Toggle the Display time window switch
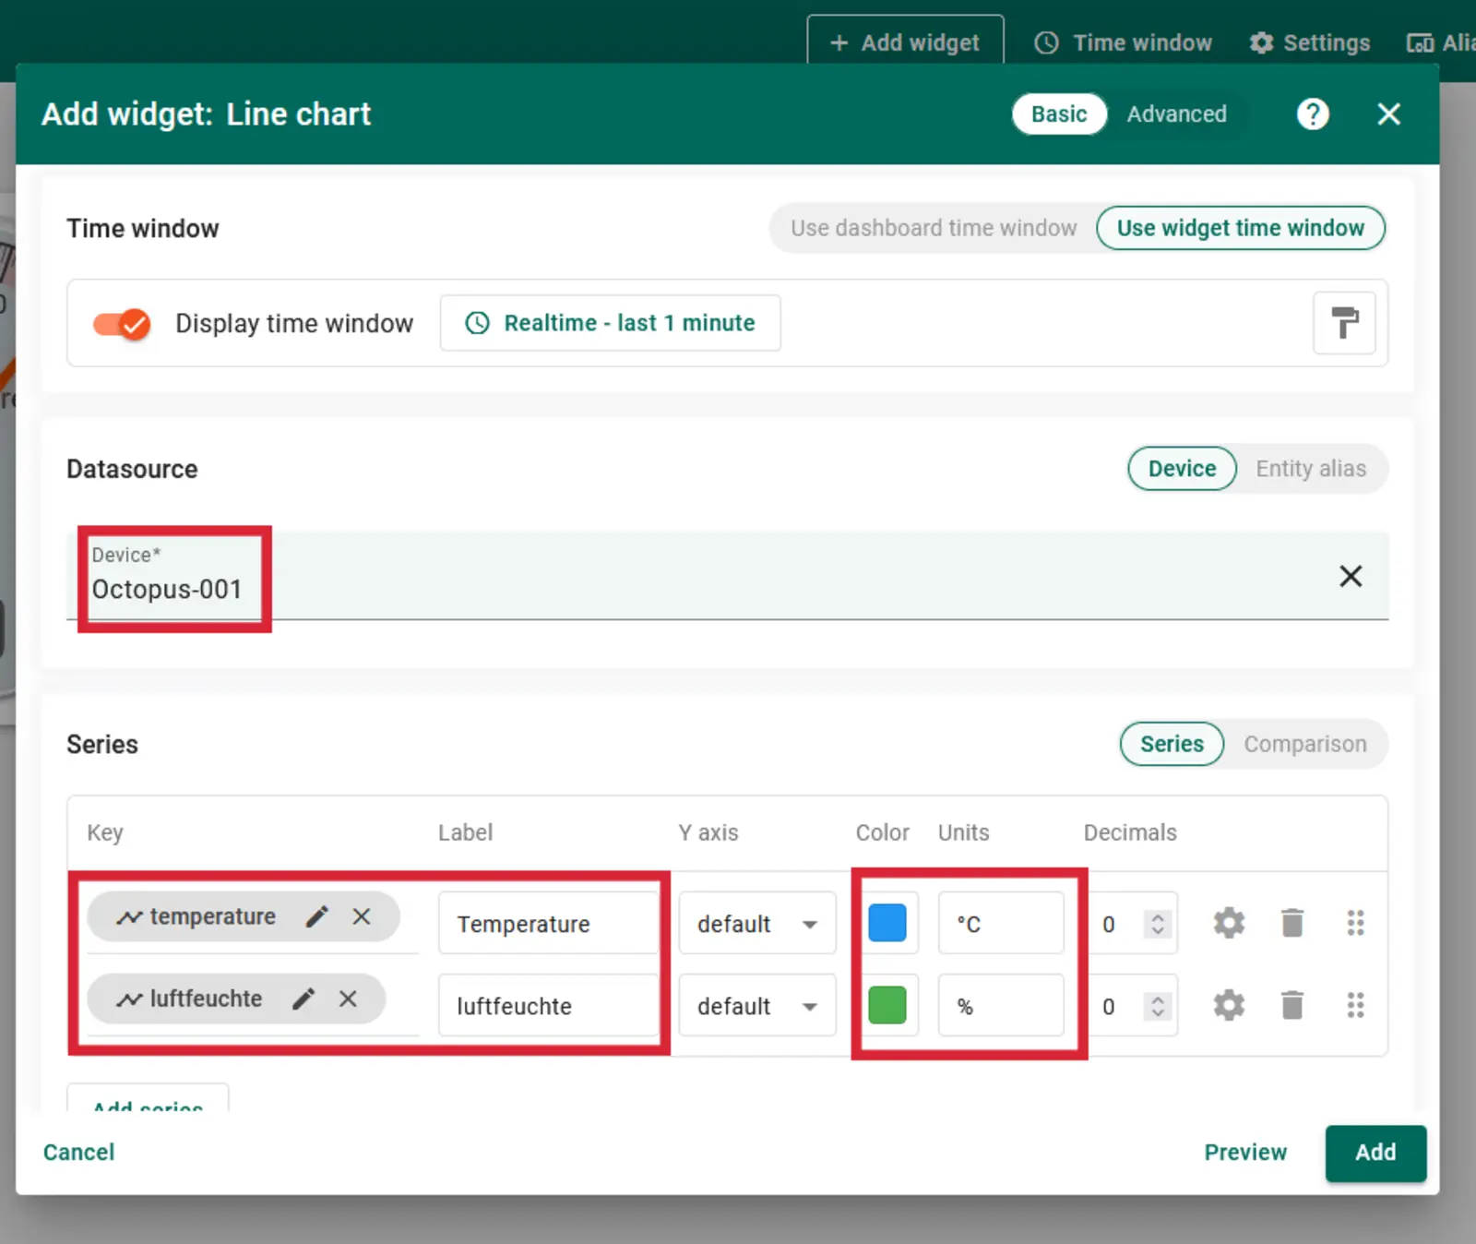Screen dimensions: 1476x1244 click(x=121, y=324)
